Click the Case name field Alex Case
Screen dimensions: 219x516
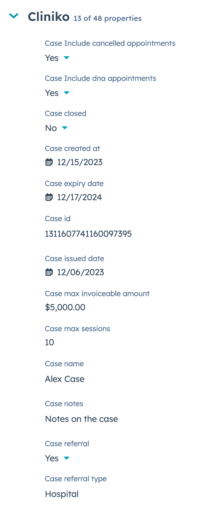[65, 379]
